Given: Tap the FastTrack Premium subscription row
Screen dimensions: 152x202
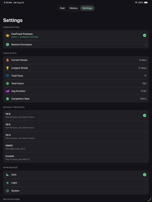Looking at the screenshot, I should (x=76, y=35).
